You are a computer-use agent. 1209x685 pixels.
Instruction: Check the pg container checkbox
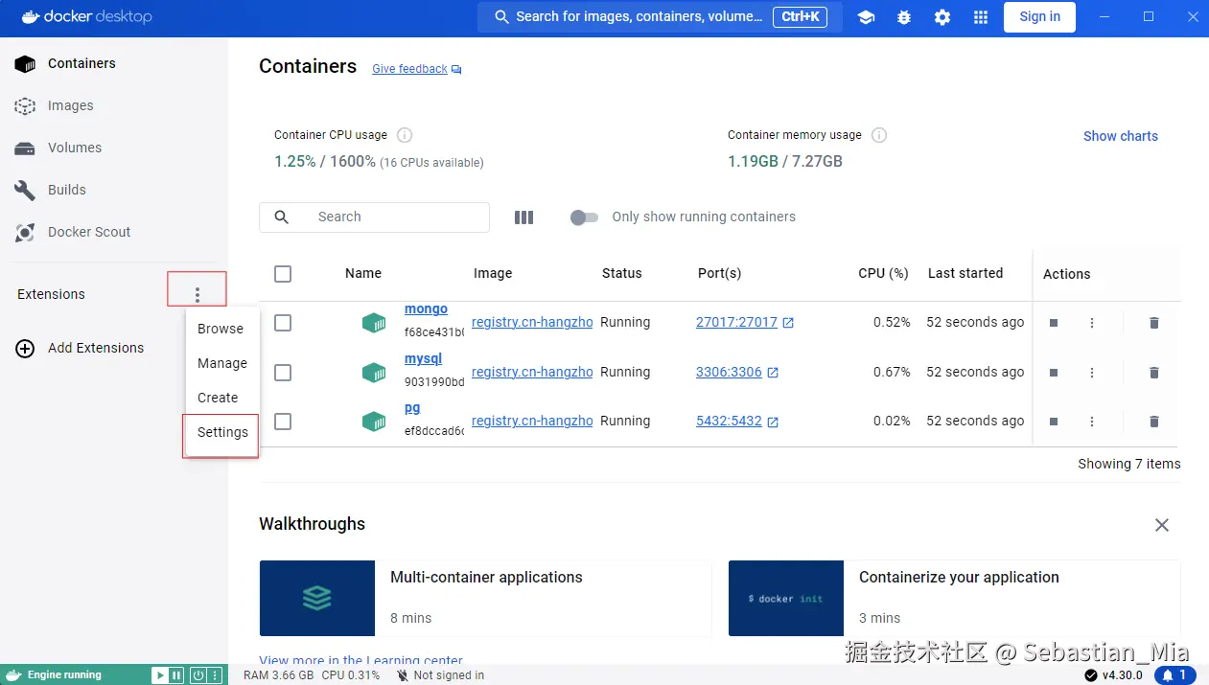pos(283,422)
